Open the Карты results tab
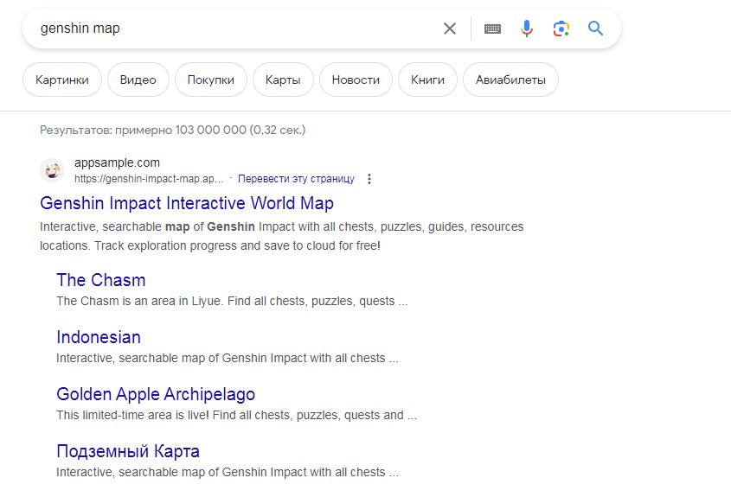 [283, 80]
